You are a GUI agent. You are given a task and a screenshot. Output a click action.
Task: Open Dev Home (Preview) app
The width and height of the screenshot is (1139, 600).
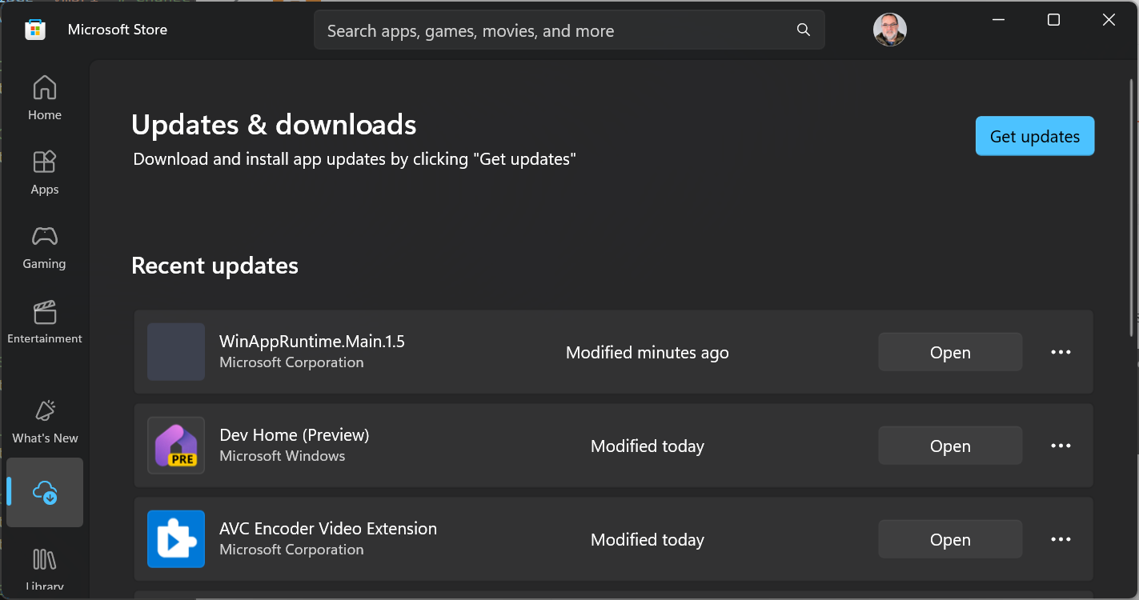(x=950, y=446)
